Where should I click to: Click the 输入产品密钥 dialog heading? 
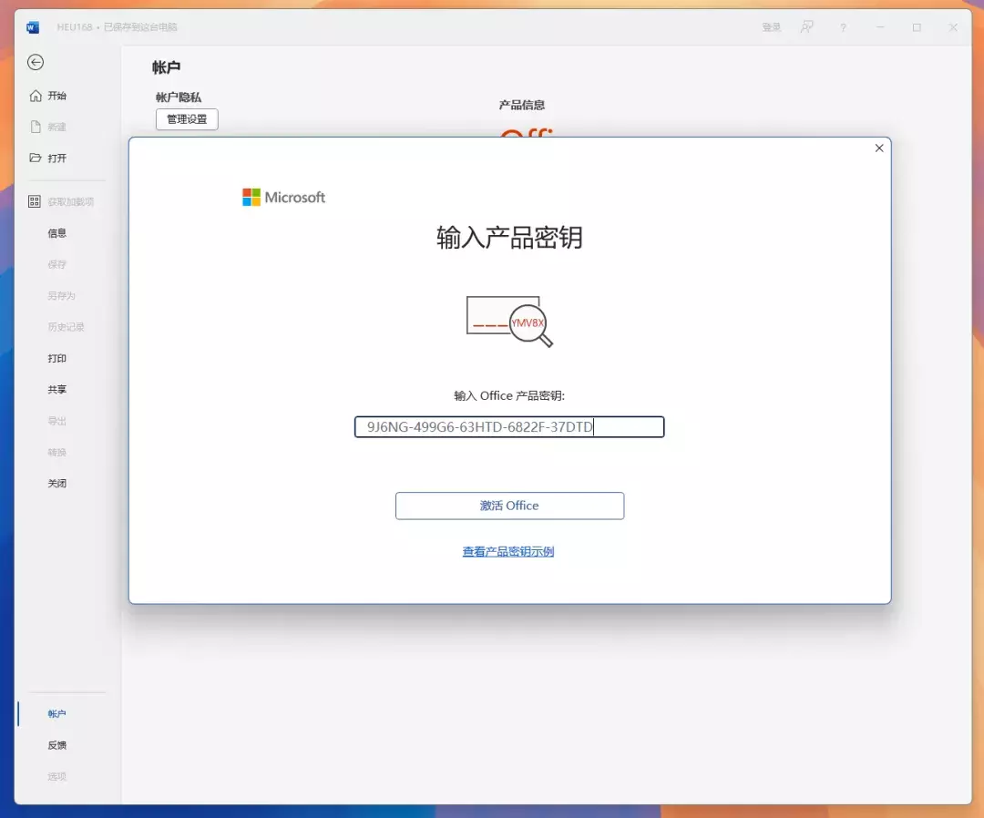coord(509,237)
